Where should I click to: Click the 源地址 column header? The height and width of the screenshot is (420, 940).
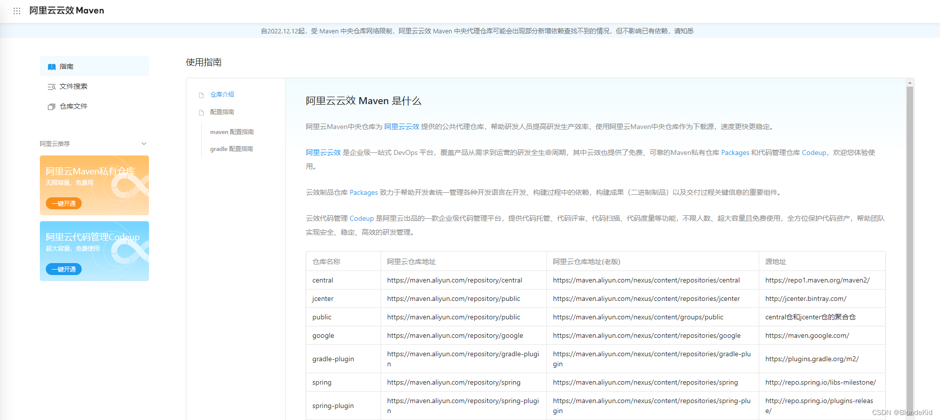[776, 262]
